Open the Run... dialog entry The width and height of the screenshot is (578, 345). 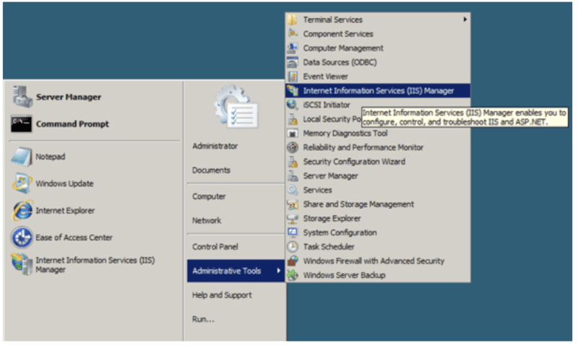pyautogui.click(x=203, y=319)
